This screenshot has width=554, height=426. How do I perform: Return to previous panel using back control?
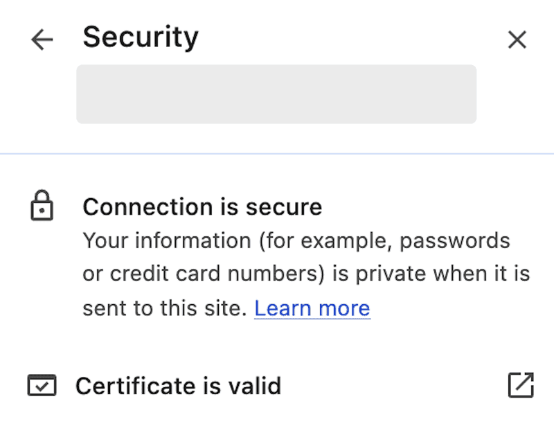click(42, 39)
